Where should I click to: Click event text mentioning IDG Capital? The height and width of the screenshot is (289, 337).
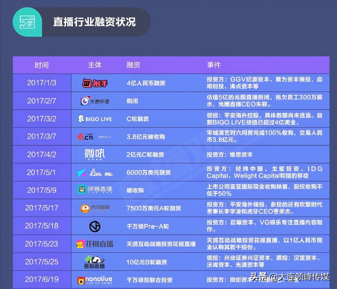click(264, 172)
